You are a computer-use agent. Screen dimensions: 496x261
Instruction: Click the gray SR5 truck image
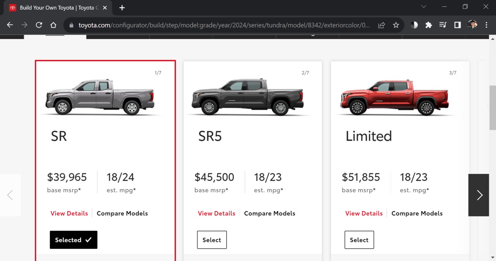247,97
